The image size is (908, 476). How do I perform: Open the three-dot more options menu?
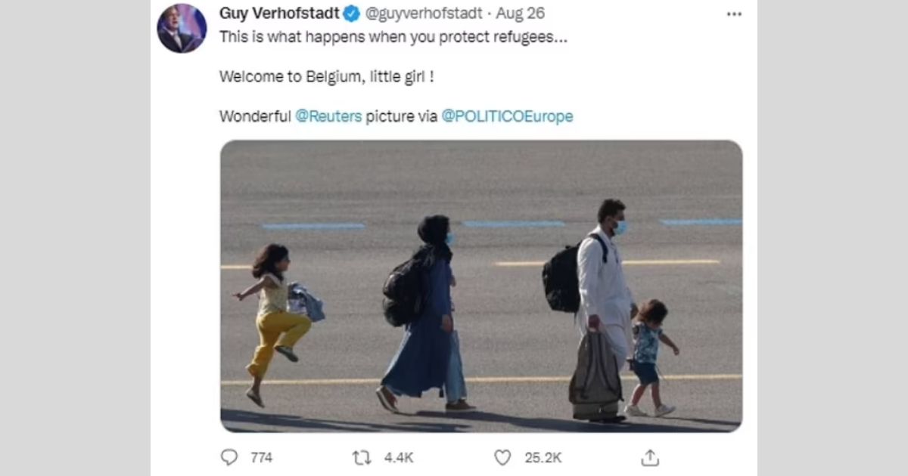pyautogui.click(x=734, y=14)
